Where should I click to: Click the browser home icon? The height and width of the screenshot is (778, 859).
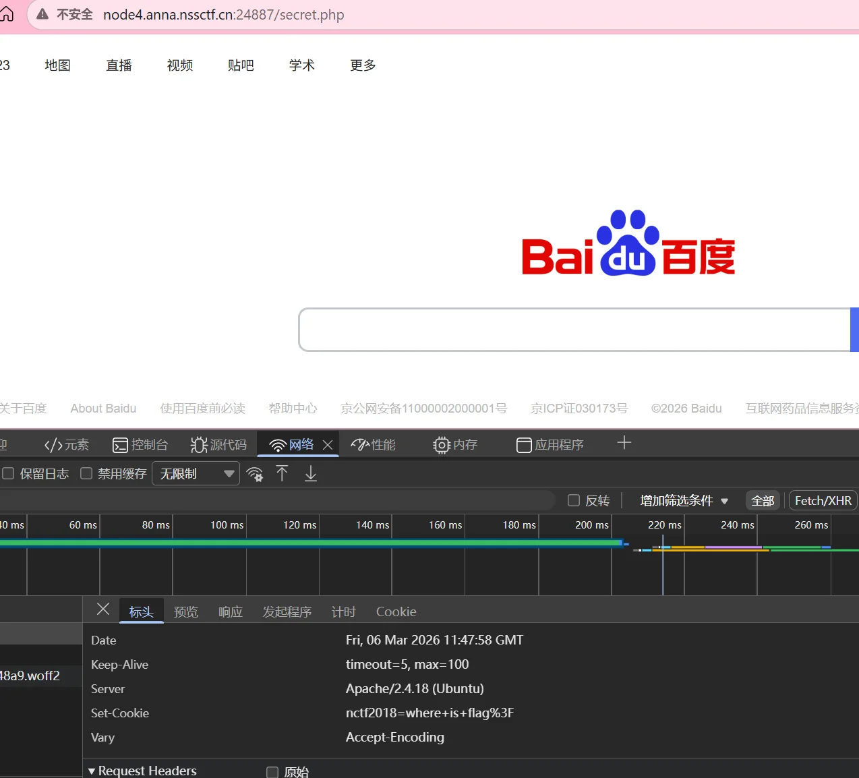6,15
